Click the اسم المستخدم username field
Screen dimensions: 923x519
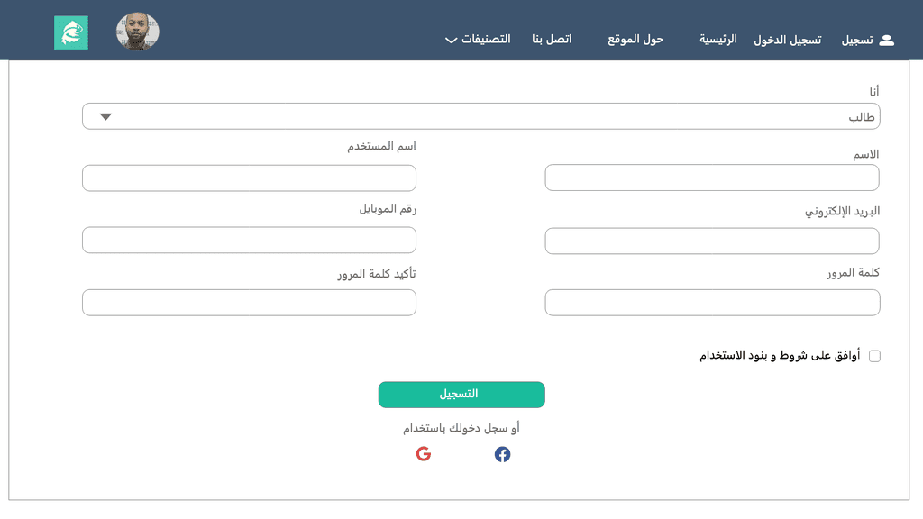click(x=249, y=178)
